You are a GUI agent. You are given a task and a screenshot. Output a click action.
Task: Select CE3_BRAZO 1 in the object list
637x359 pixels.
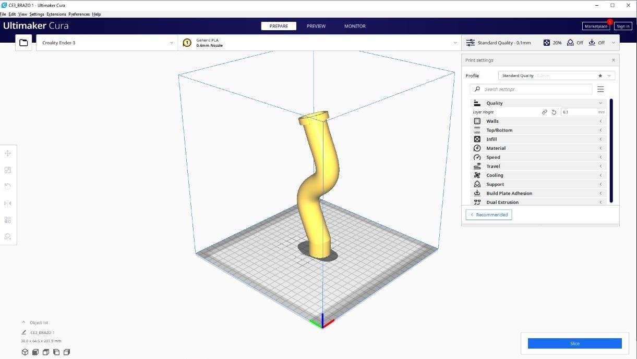42,332
